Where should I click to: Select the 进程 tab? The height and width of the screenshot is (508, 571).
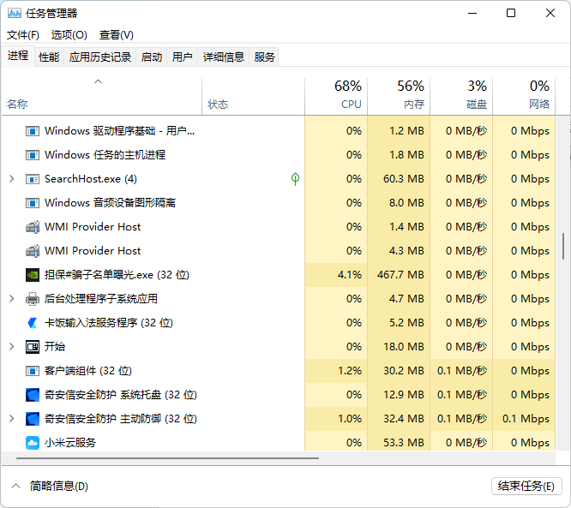(18, 56)
